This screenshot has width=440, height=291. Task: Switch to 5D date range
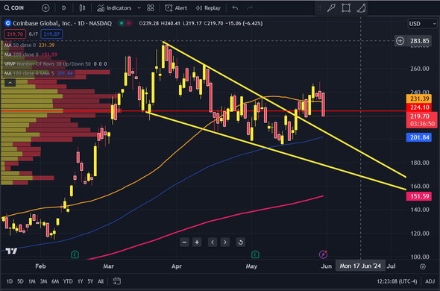(x=20, y=281)
